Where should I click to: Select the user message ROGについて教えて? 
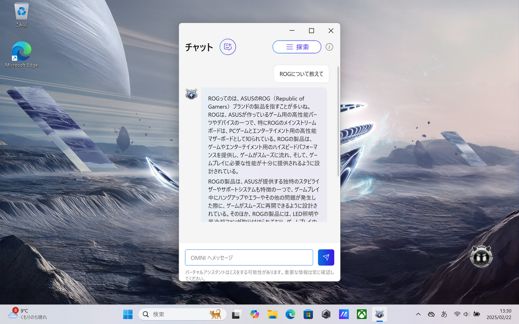pos(301,74)
